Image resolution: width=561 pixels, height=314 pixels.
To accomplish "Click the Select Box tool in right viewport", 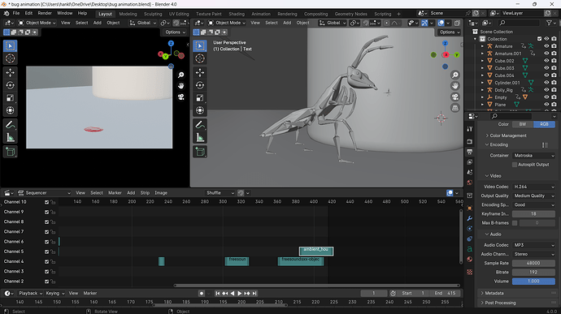I will (x=200, y=45).
